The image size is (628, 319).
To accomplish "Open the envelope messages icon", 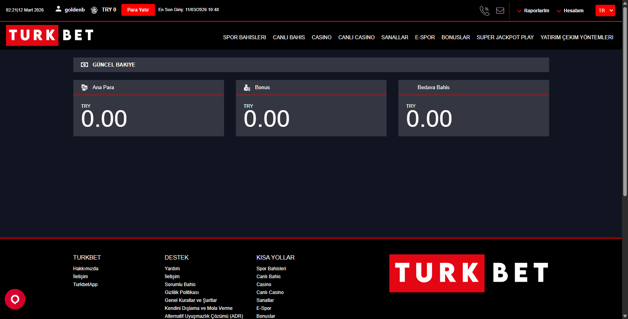I will point(500,11).
